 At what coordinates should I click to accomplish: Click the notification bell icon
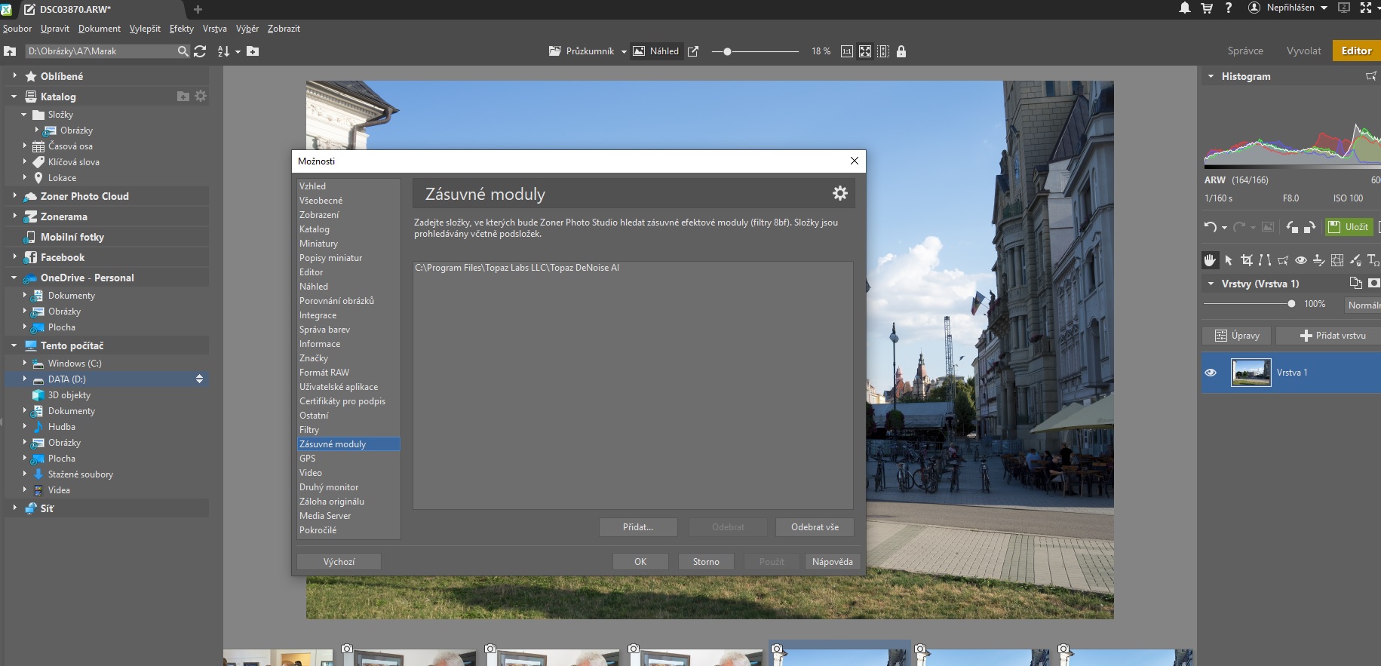pyautogui.click(x=1185, y=8)
